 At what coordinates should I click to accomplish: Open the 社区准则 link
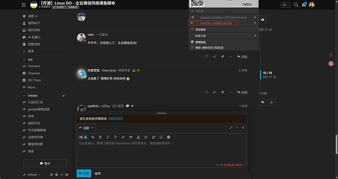[116, 119]
